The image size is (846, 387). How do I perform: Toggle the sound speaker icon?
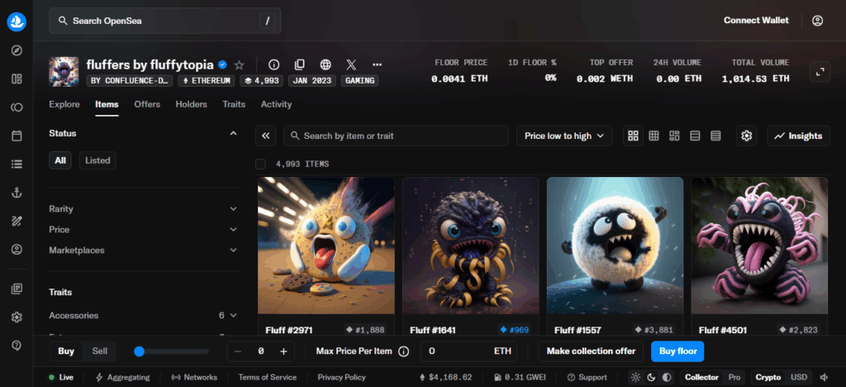tap(824, 377)
